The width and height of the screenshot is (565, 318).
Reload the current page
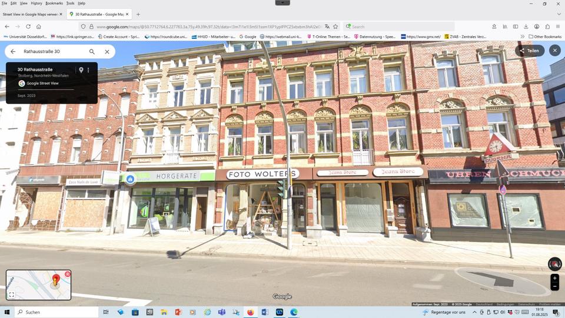(28, 26)
